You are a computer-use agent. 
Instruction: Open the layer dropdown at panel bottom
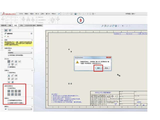pyautogui.click(x=20, y=109)
